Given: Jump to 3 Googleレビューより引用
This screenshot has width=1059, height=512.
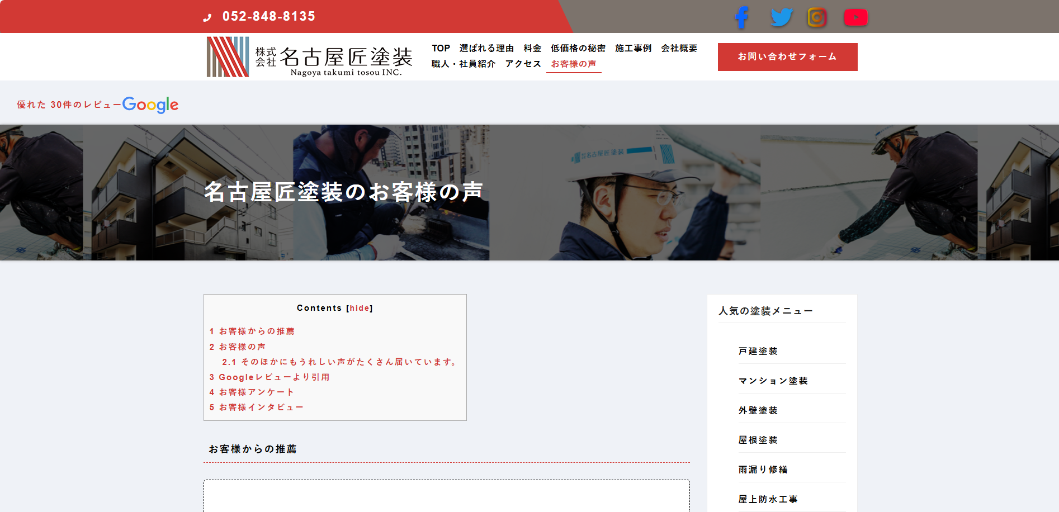Looking at the screenshot, I should point(270,377).
